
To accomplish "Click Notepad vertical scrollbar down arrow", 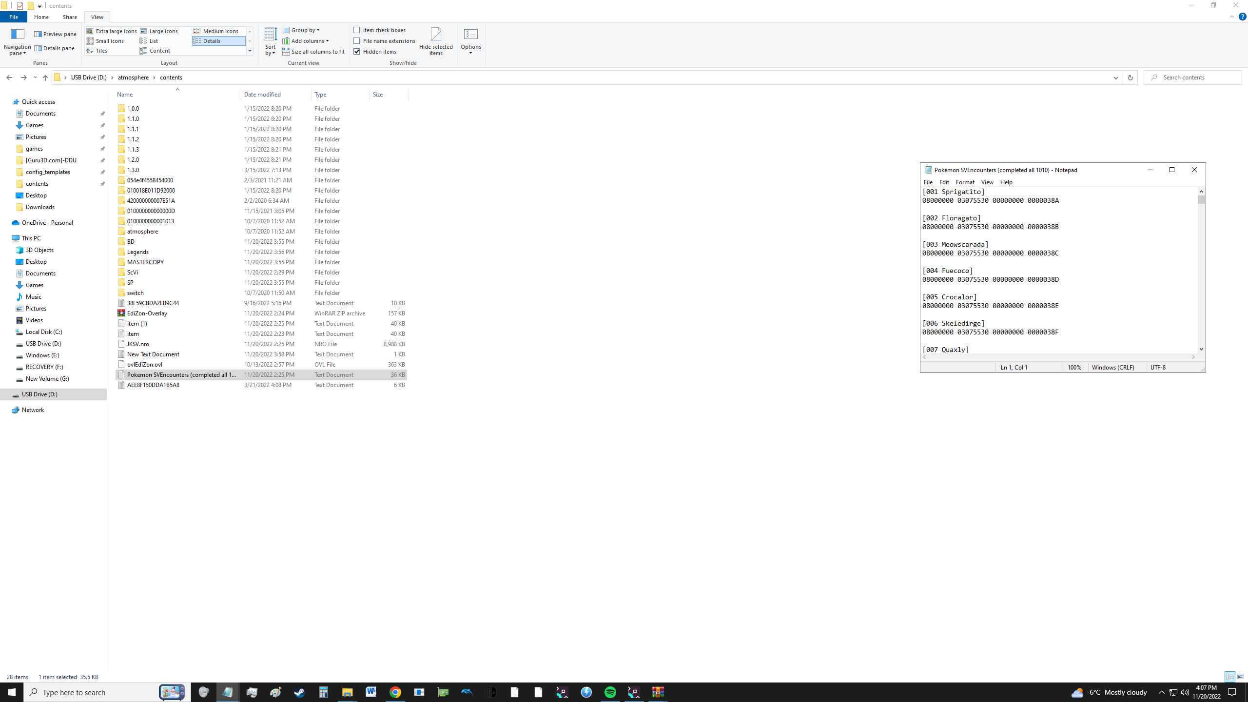I will coord(1201,349).
